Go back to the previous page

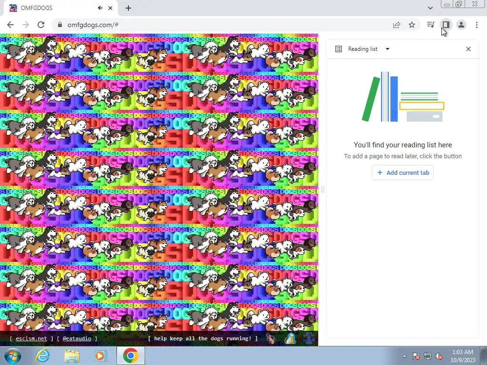[x=10, y=25]
